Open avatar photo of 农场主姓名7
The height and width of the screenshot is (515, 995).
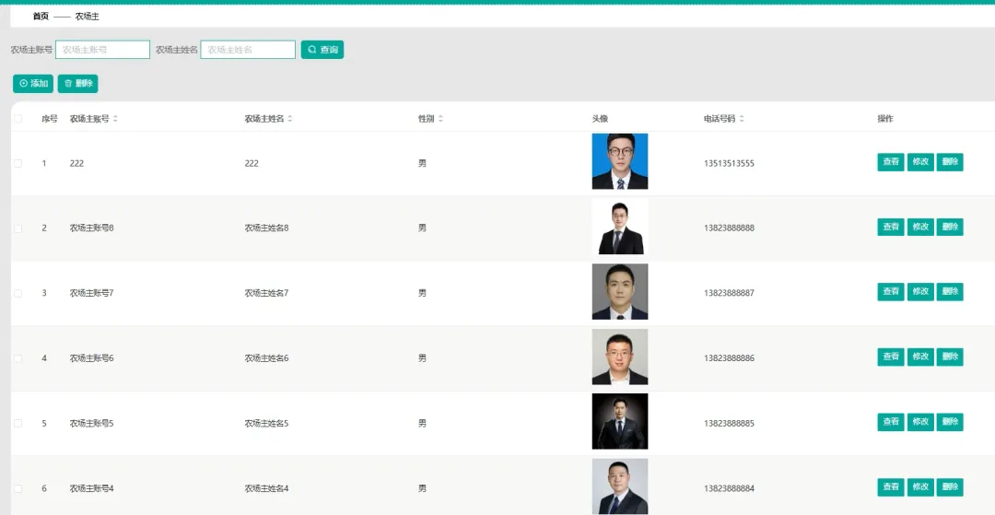[x=620, y=292]
